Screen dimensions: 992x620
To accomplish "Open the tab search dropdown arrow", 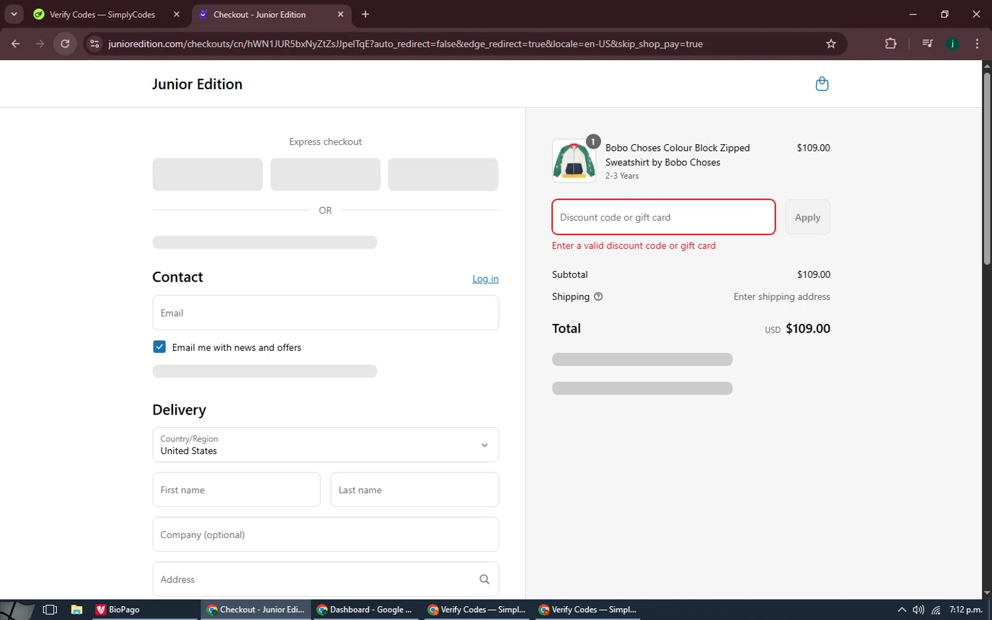I will [x=14, y=14].
